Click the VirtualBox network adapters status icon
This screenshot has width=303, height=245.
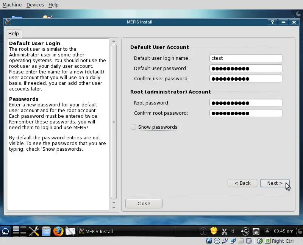(233, 241)
